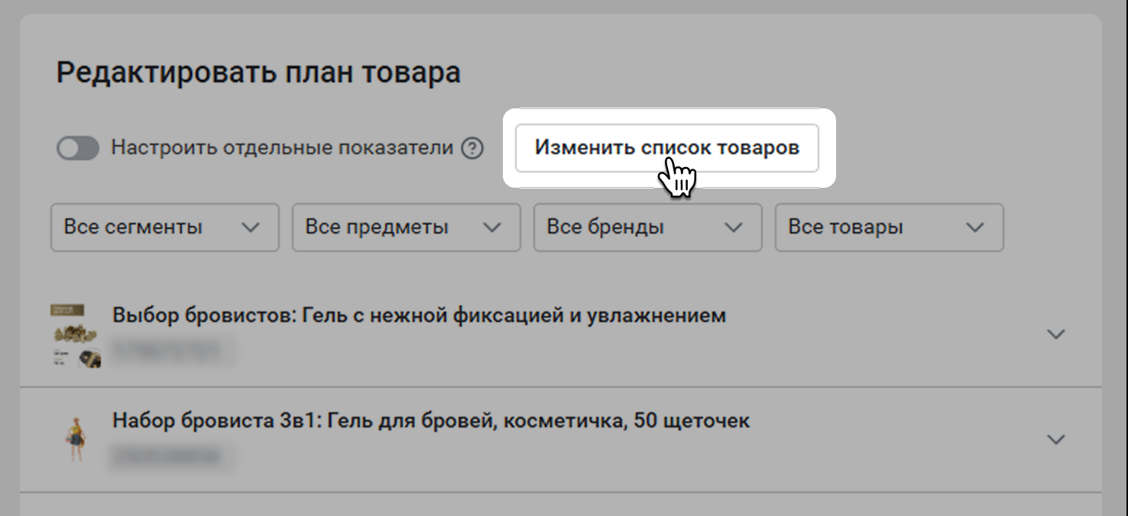Click the arrow icon inside Все сегменты
This screenshot has height=516, width=1128.
tap(250, 227)
